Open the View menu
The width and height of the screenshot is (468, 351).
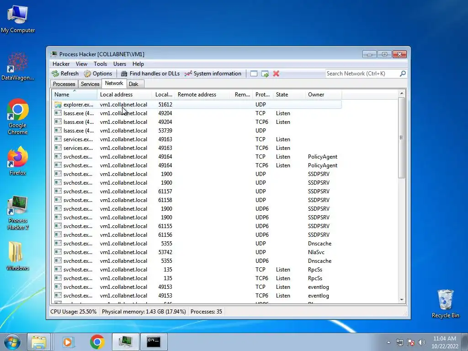click(x=81, y=64)
